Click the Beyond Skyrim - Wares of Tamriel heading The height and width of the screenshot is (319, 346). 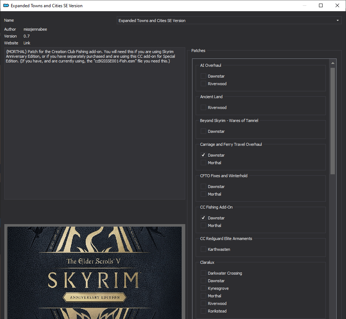[229, 121]
